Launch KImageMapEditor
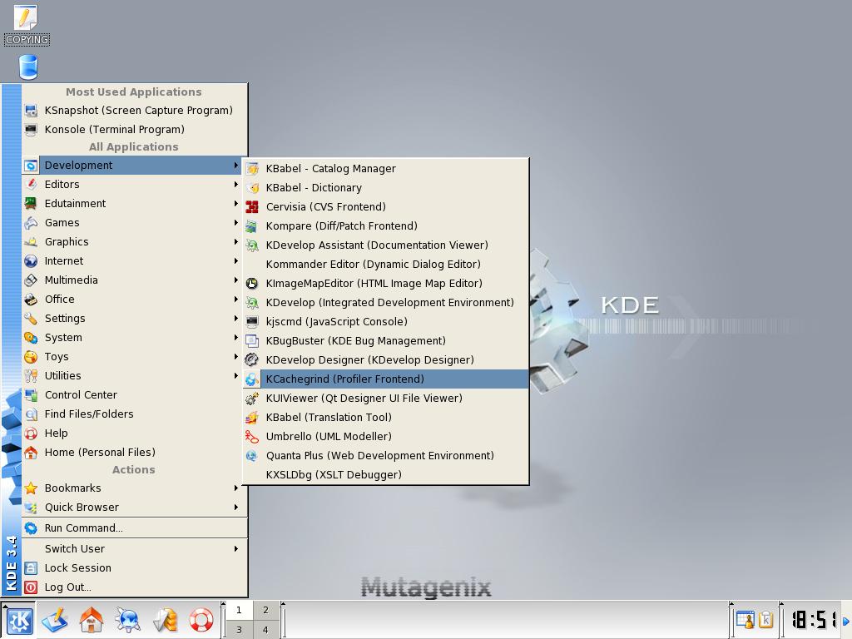 tap(386, 283)
